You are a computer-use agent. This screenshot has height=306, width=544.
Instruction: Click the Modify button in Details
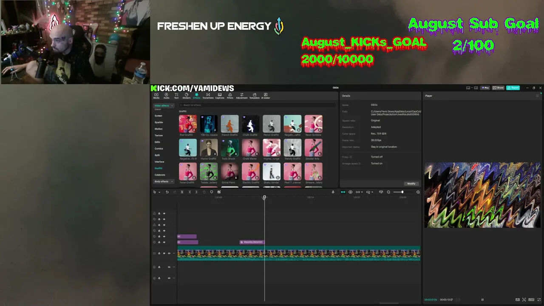tap(411, 184)
